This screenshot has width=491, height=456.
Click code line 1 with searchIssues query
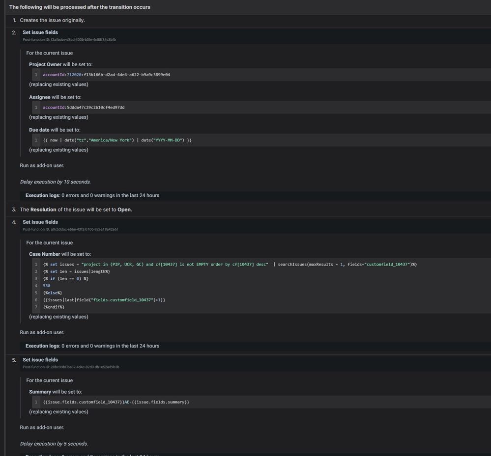click(x=230, y=264)
